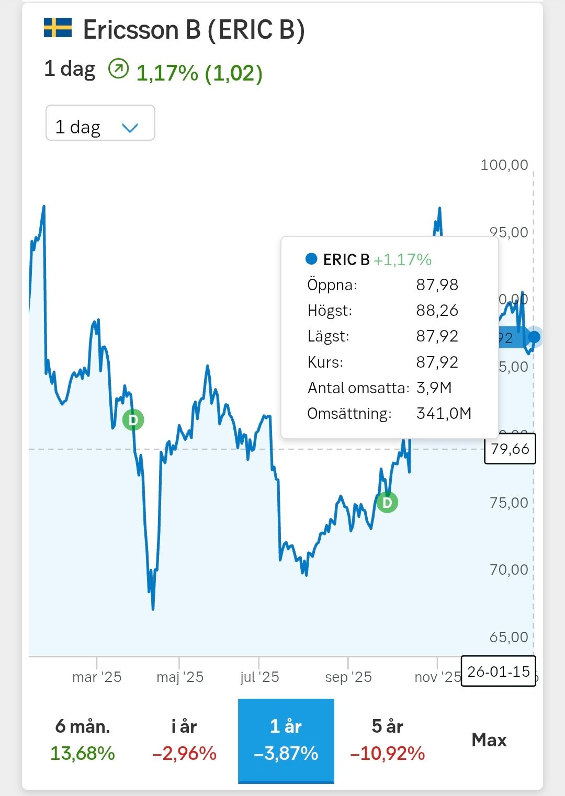Switch to the 6 mån. tab
The height and width of the screenshot is (796, 565).
tap(83, 740)
